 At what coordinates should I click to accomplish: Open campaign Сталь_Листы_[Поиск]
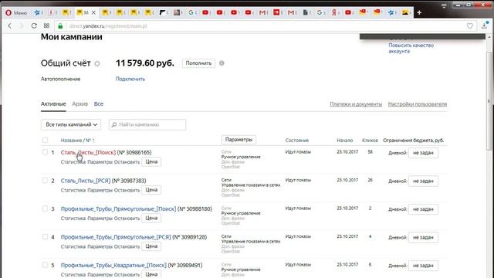(x=88, y=153)
